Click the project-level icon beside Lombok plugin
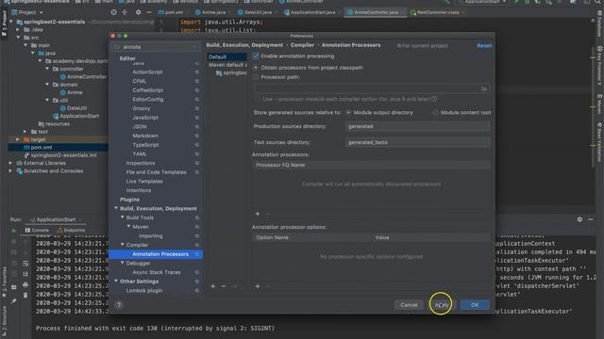604x339 pixels. tap(197, 291)
